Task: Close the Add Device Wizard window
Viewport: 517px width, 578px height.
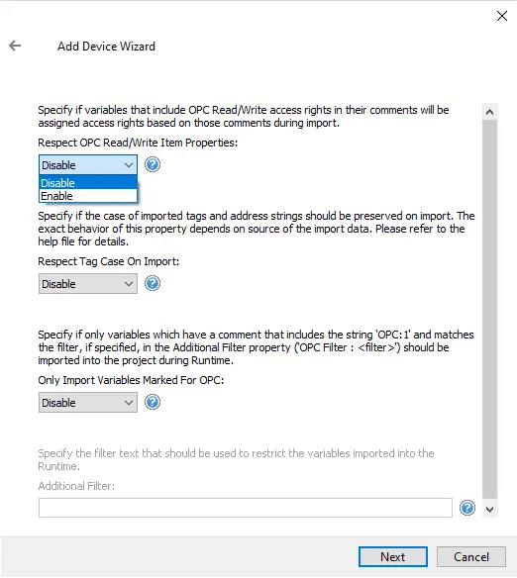Action: [502, 16]
